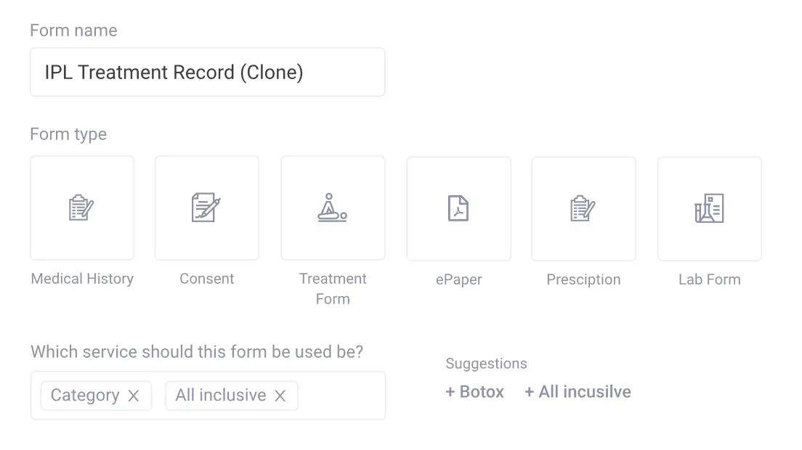Click the Consent label text
The height and width of the screenshot is (450, 802).
pyautogui.click(x=207, y=279)
